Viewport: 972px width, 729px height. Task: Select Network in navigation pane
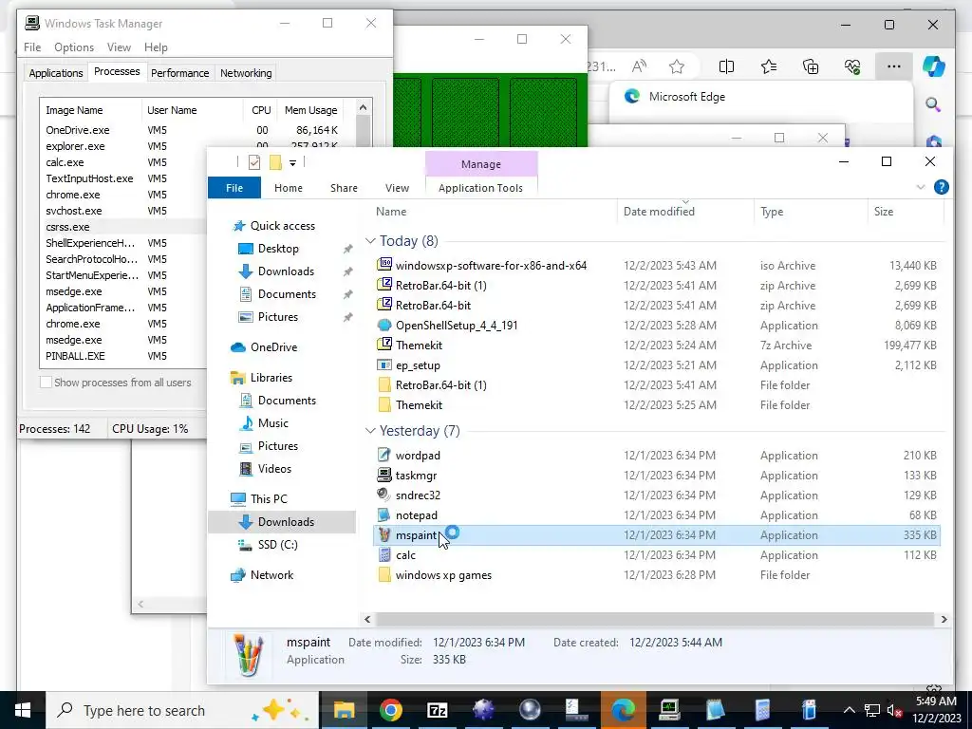(271, 574)
